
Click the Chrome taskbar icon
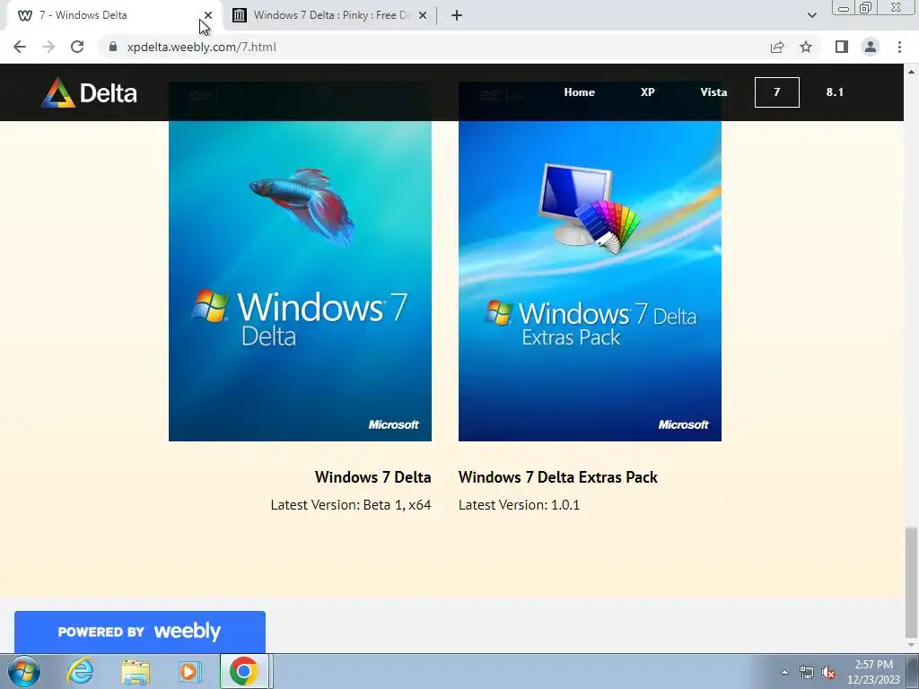(x=244, y=671)
